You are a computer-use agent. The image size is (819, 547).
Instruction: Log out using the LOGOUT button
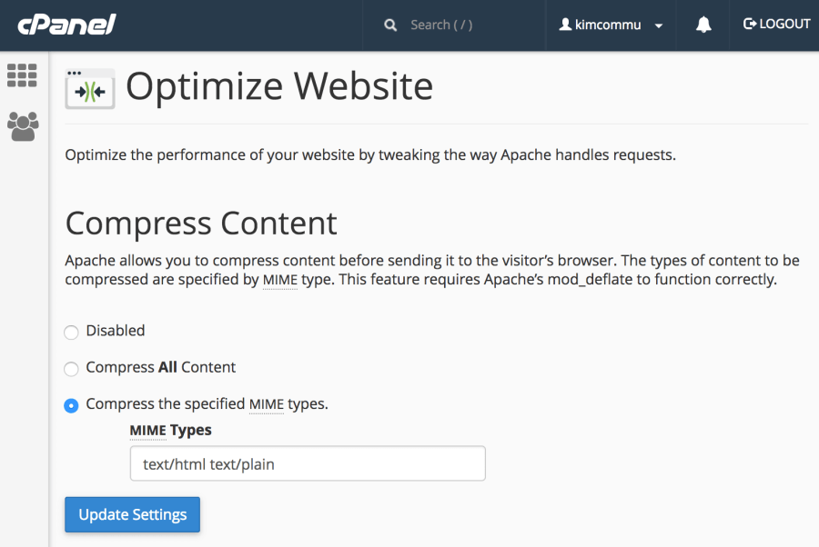pos(776,25)
